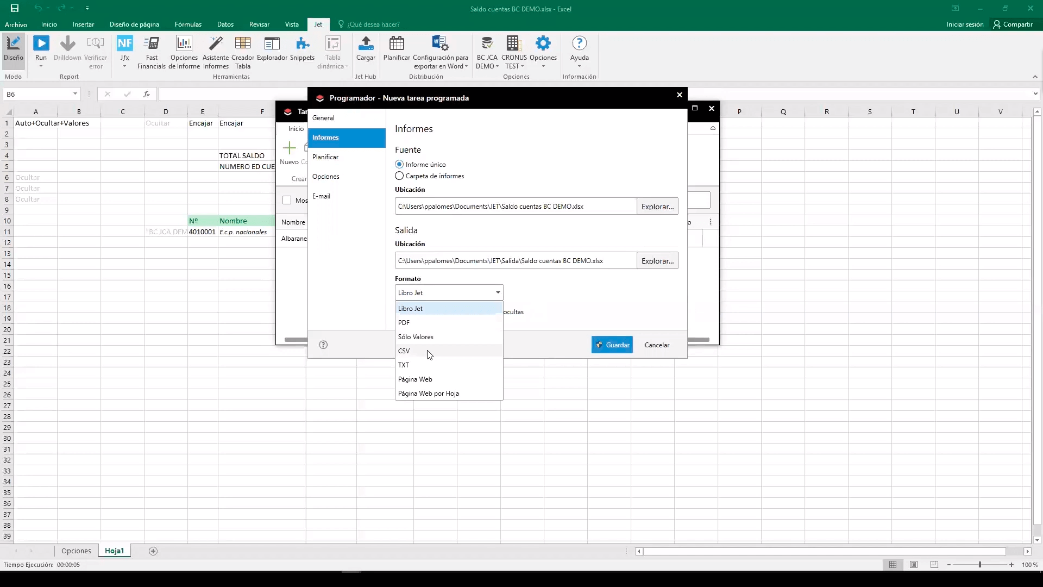Click the Guardar button
This screenshot has width=1043, height=587.
(612, 345)
